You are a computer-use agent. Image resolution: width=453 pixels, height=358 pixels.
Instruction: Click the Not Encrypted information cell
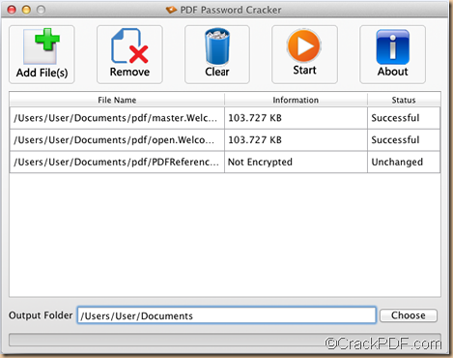click(296, 162)
